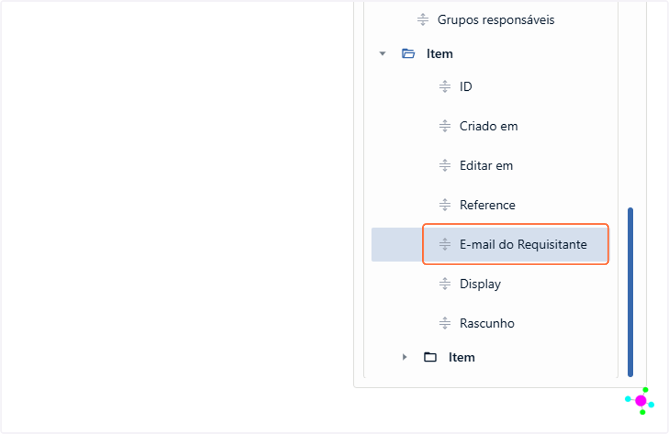The height and width of the screenshot is (434, 669).
Task: Select the Grupos responsáveis field
Action: point(496,20)
